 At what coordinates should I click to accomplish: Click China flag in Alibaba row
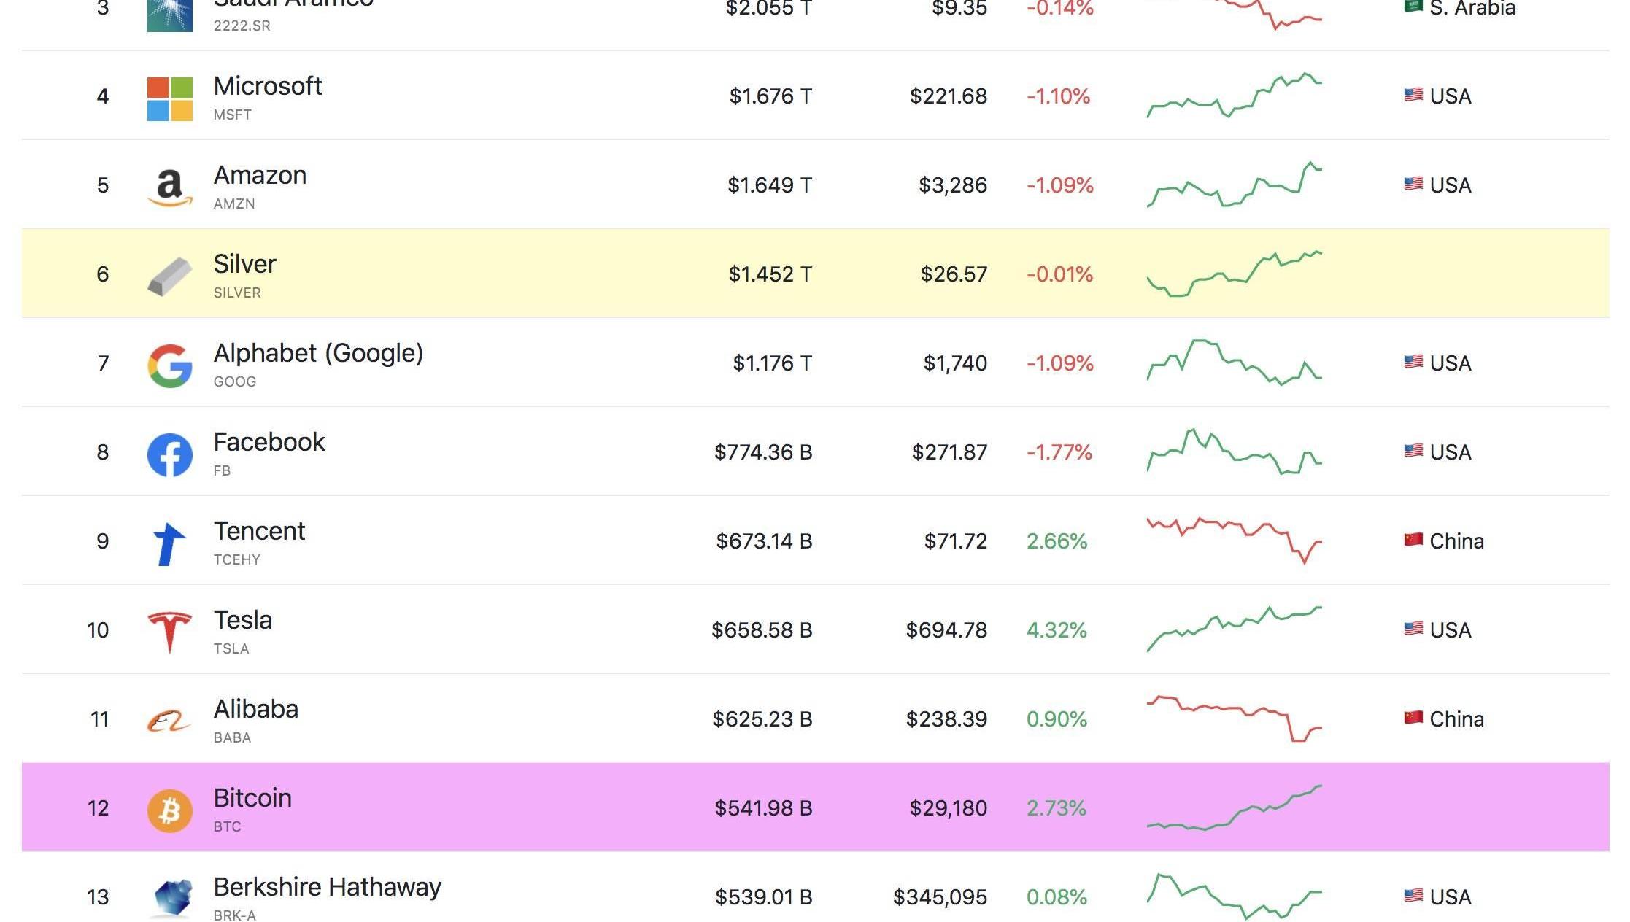click(x=1413, y=718)
